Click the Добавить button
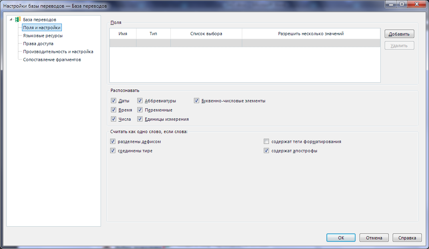The image size is (429, 249). click(399, 34)
